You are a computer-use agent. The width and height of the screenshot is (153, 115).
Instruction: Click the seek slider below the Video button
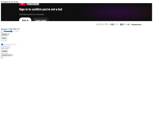click(x=9, y=44)
